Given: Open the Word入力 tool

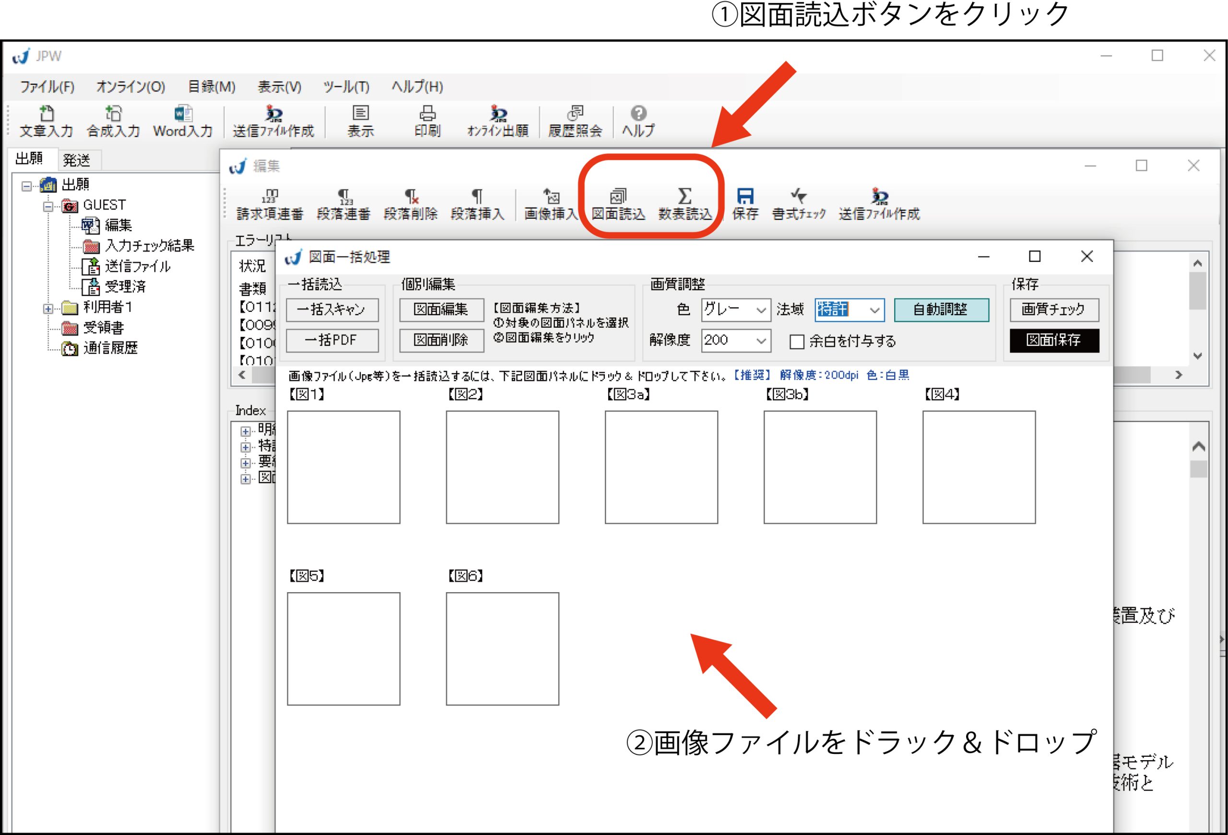Looking at the screenshot, I should pos(183,121).
